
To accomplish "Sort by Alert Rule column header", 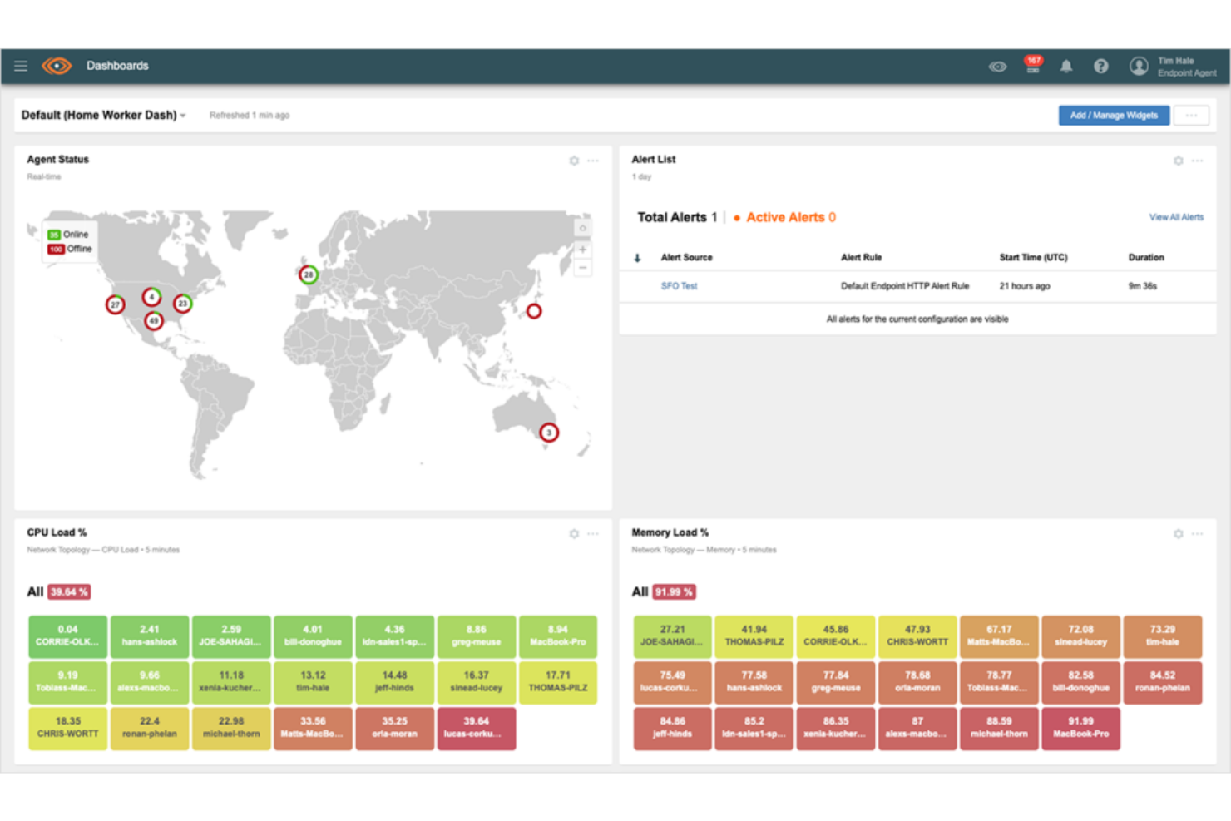I will click(x=861, y=258).
